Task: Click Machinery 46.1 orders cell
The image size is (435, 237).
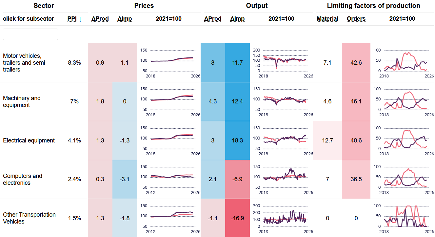Action: coord(356,101)
